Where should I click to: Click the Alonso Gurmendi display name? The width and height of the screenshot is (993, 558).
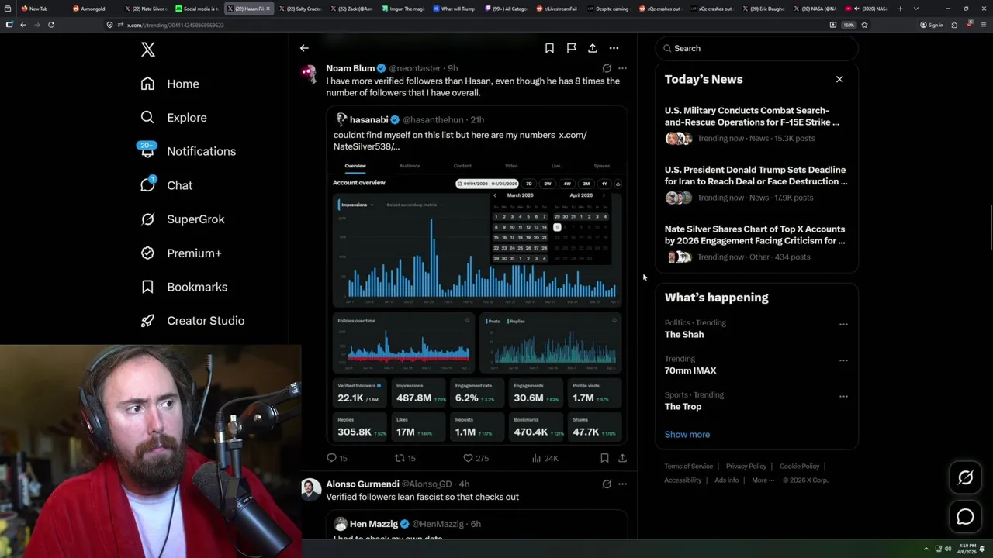tap(362, 484)
